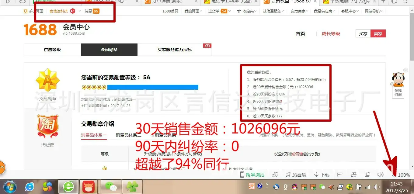414x194 pixels.
Task: Open 消息 with 99 unread badge
Action: tap(92, 11)
